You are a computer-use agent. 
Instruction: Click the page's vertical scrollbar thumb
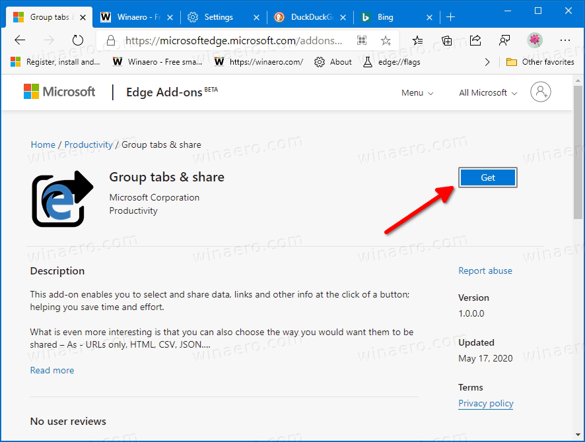[x=578, y=152]
